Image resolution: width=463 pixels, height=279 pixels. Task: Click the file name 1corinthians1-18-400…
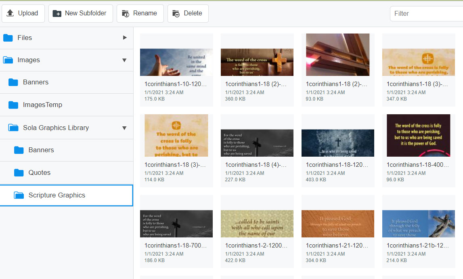point(417,165)
